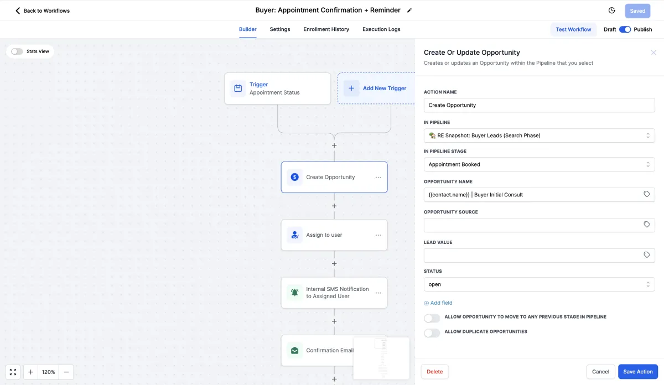
Task: Click tag icon in Opportunity Name field
Action: (x=647, y=195)
